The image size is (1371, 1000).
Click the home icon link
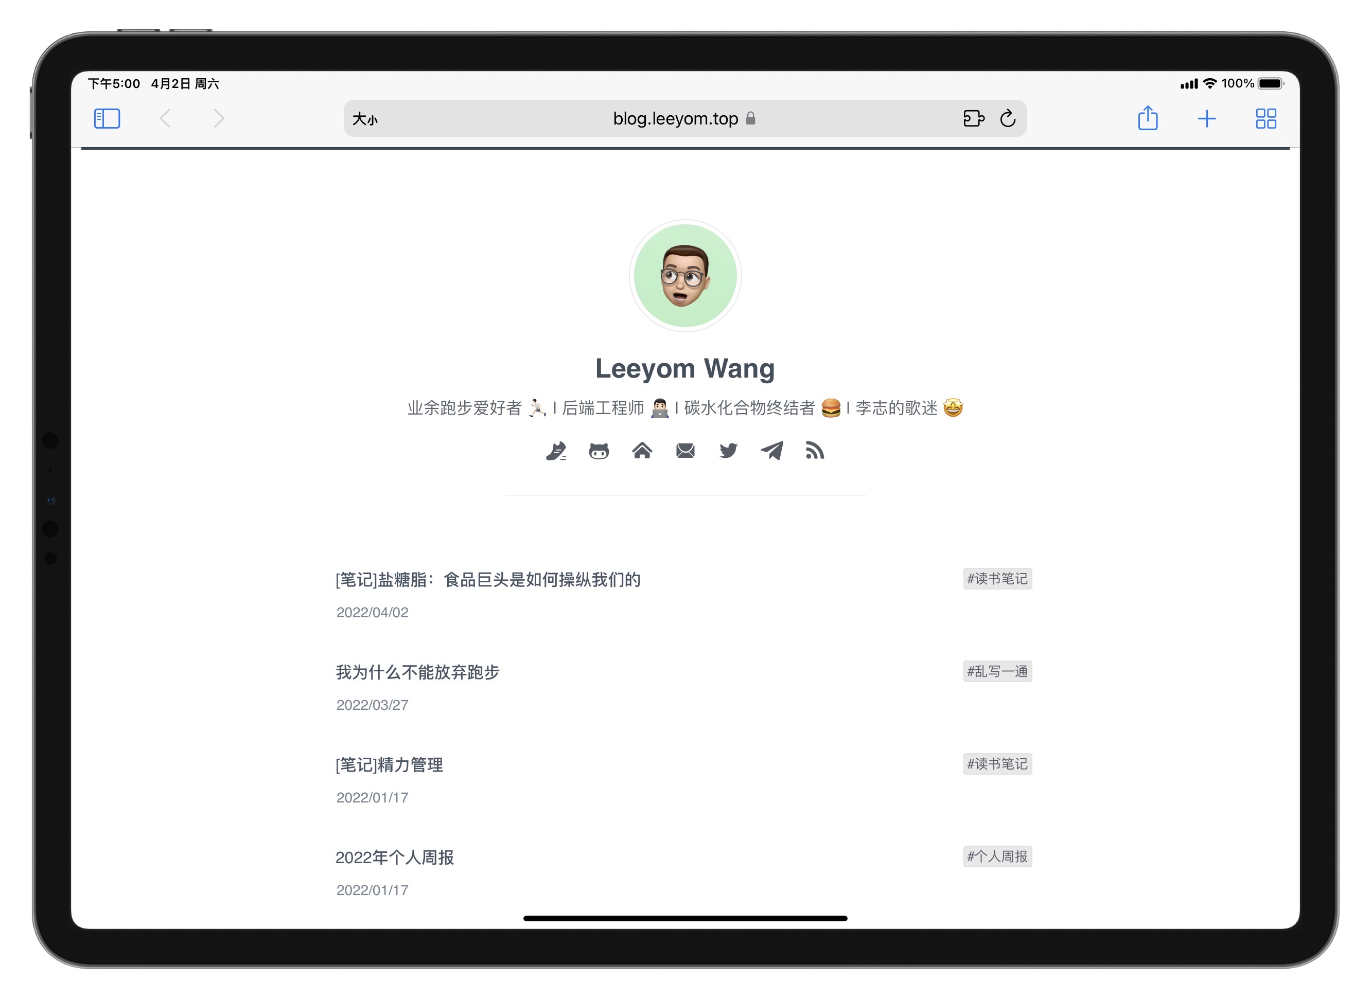[x=642, y=451]
